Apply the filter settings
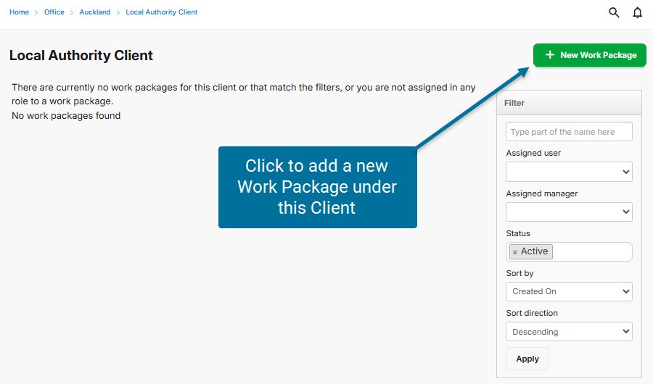 tap(527, 359)
